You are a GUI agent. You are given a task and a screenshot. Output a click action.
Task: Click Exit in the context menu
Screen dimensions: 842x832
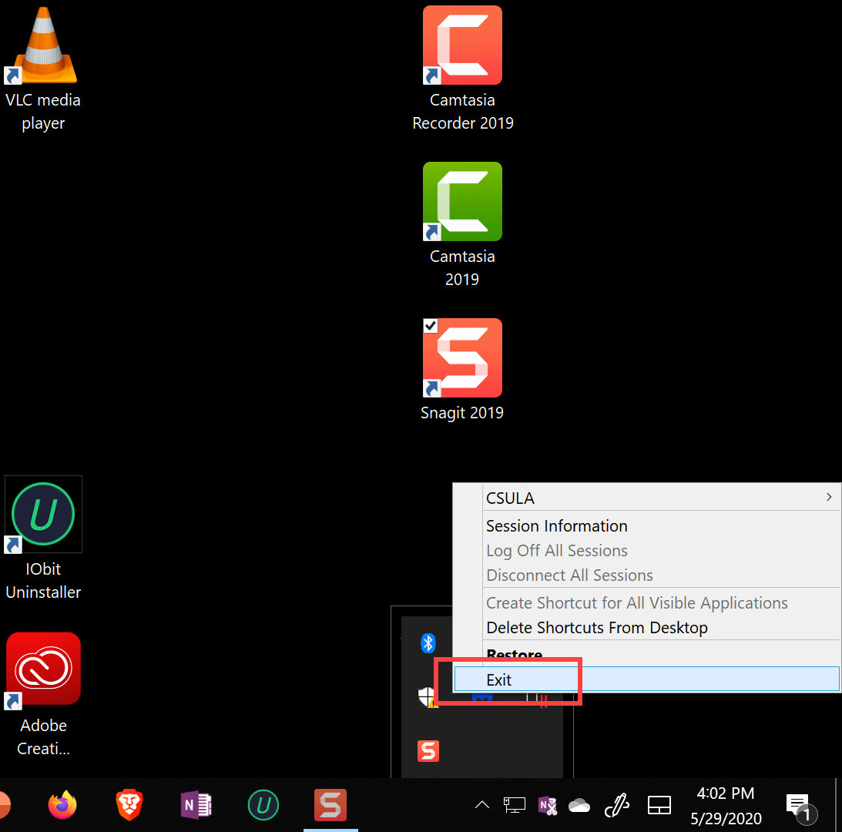pos(499,679)
